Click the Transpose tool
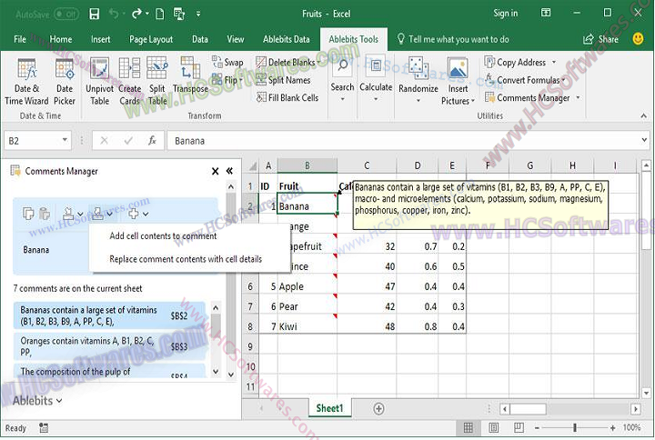 190,76
